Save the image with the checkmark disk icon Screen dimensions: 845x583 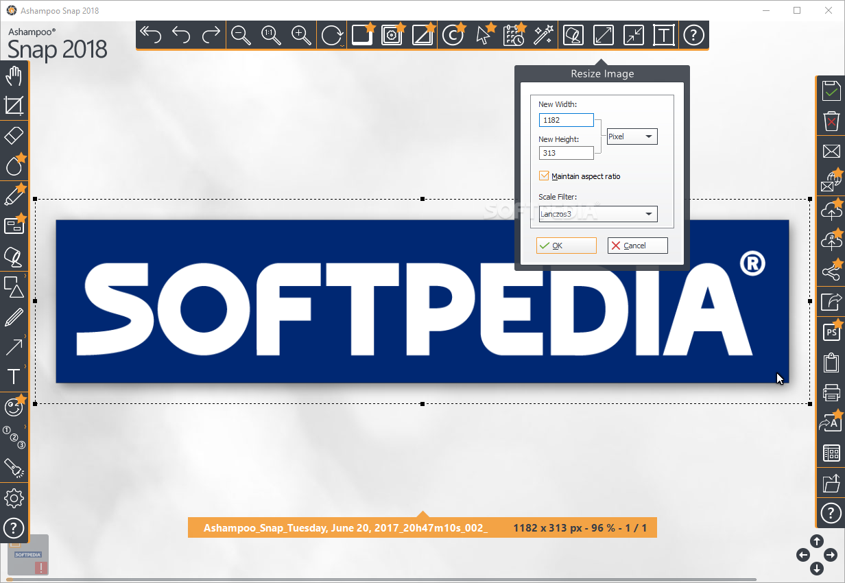pos(831,91)
